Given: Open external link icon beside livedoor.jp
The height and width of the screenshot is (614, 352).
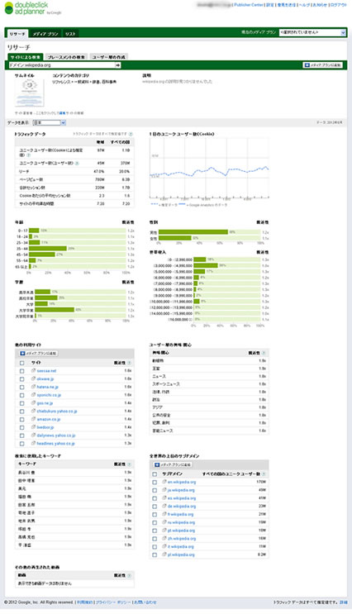Looking at the screenshot, I should coord(34,427).
